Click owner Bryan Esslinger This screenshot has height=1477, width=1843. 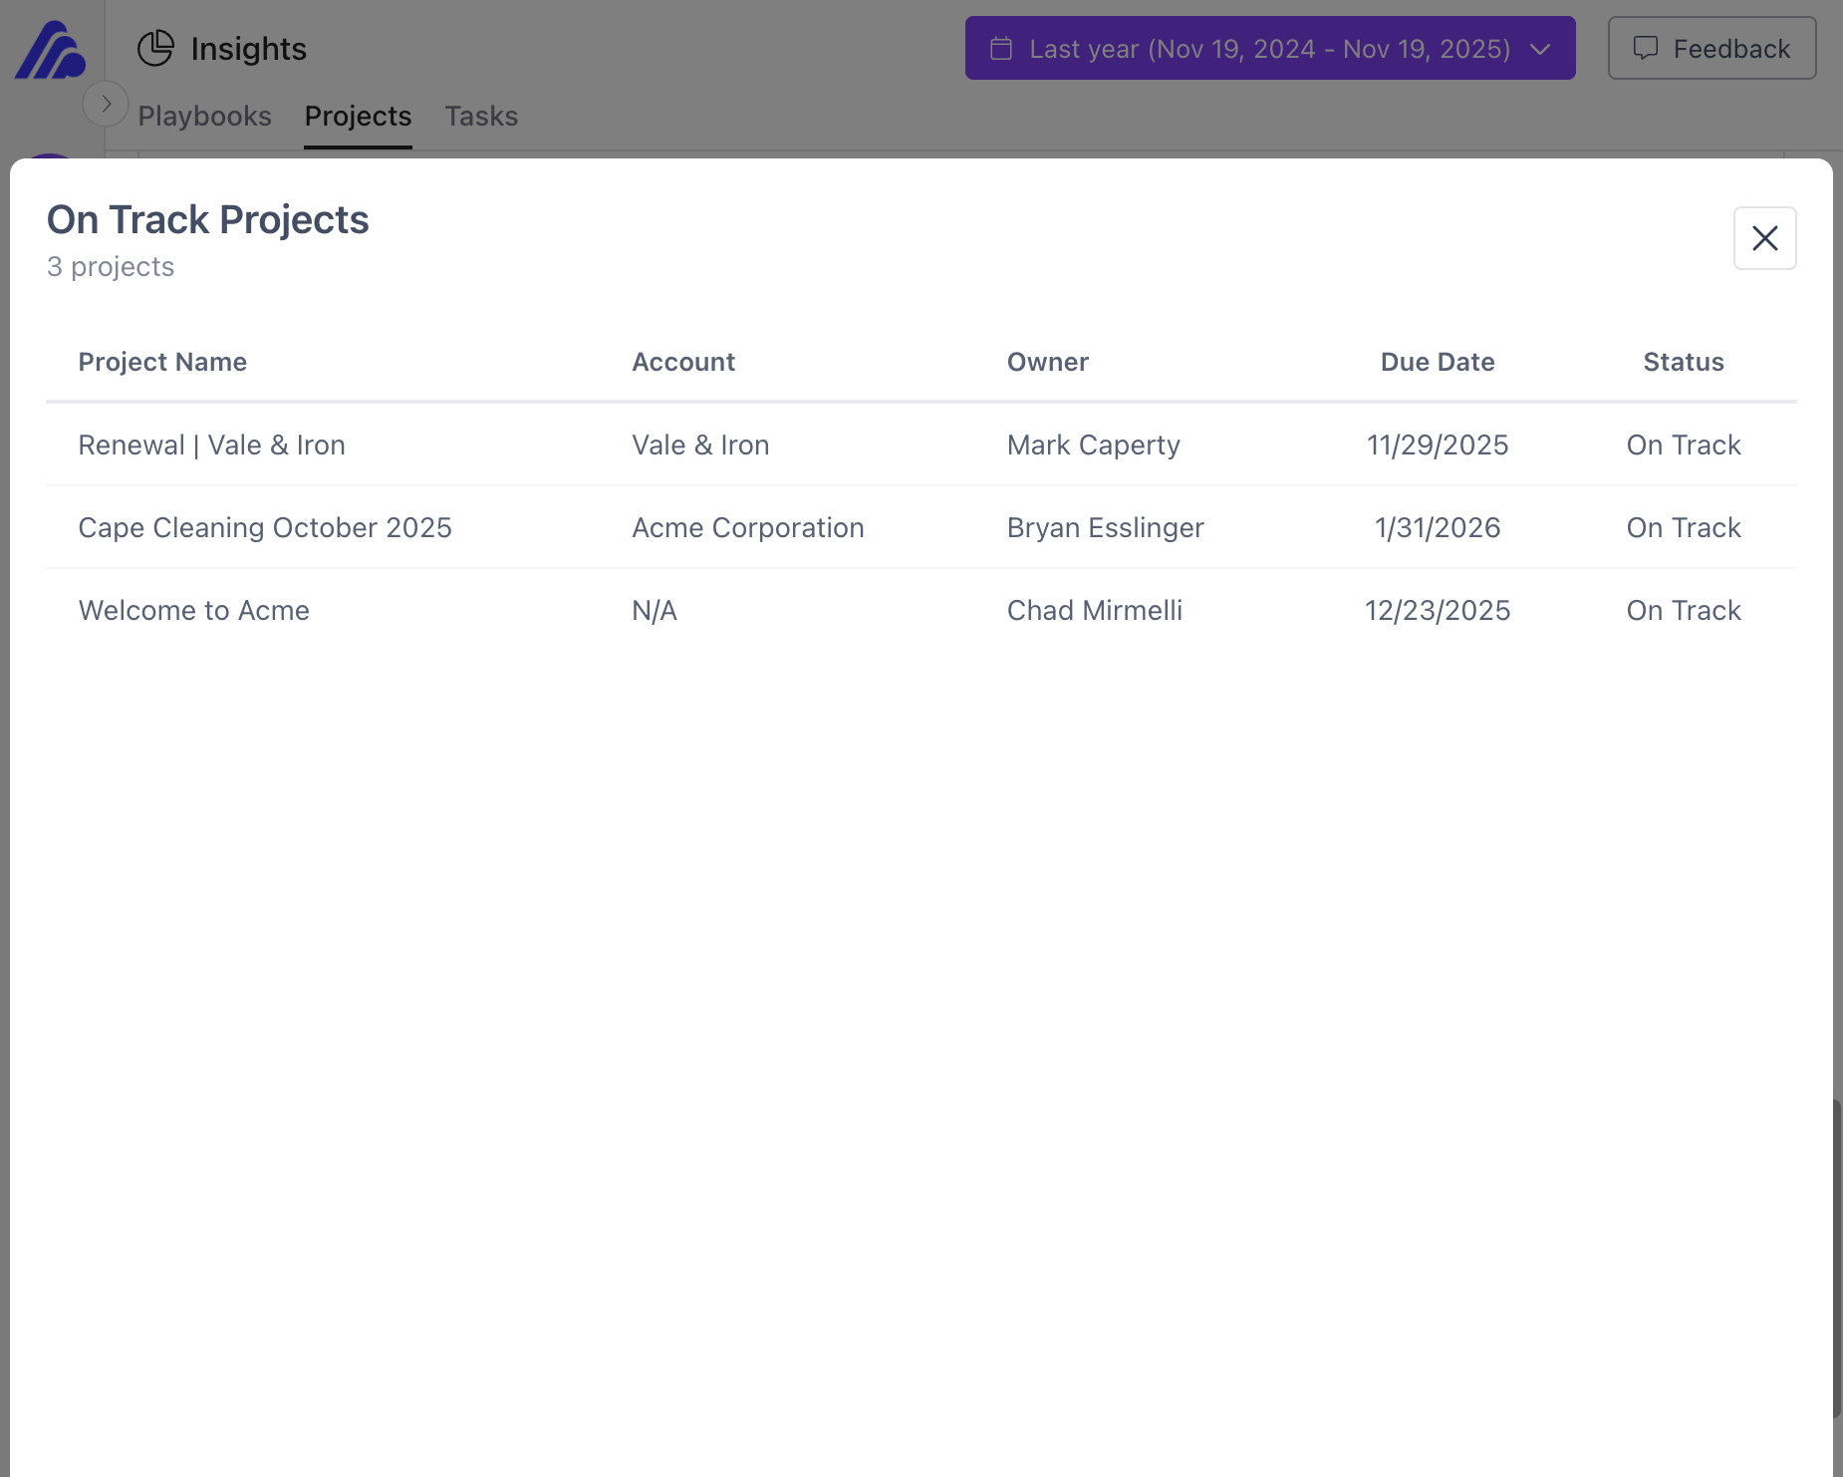pos(1105,527)
